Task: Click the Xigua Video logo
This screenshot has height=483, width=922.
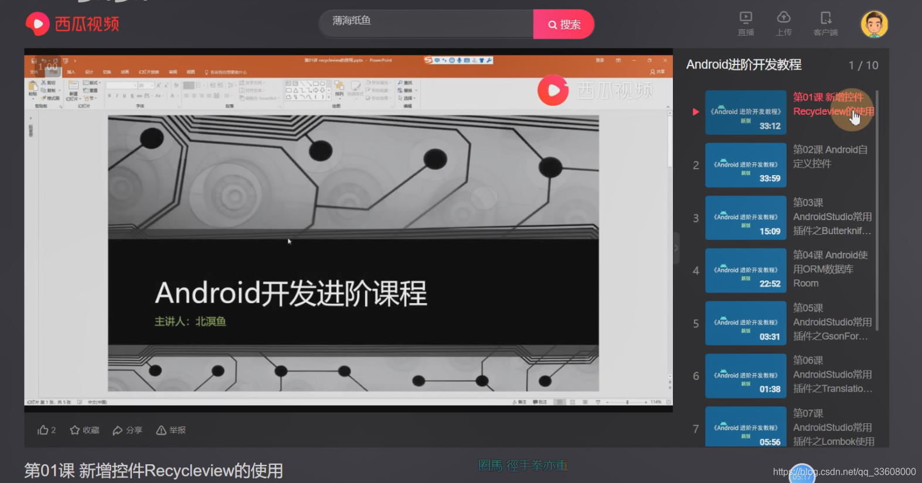Action: tap(73, 24)
